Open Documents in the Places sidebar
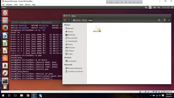This screenshot has width=174, height=98. click(x=72, y=38)
